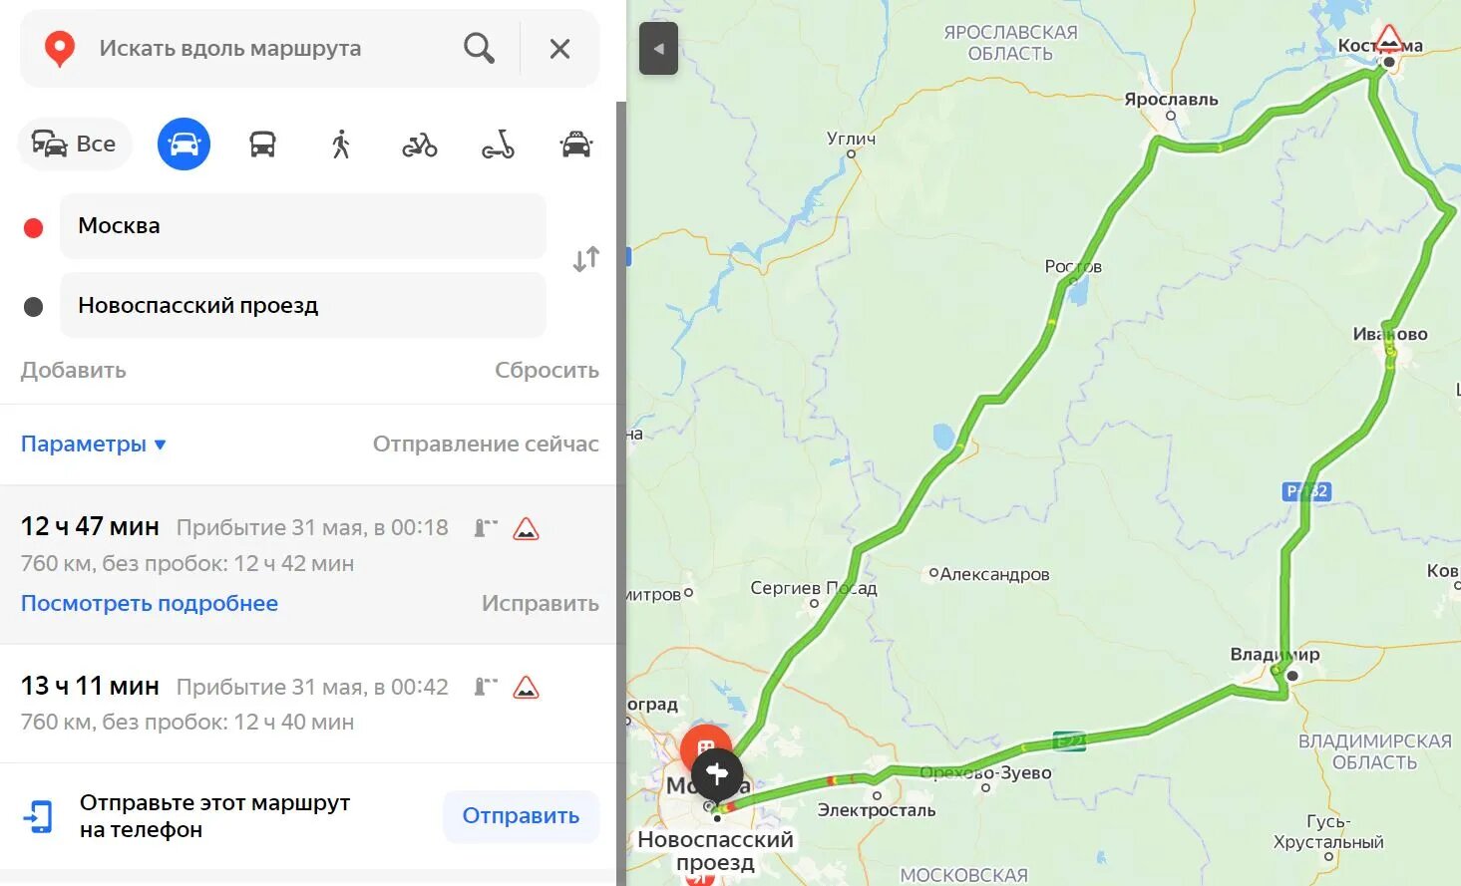Select the bicycle route mode

pos(420,146)
